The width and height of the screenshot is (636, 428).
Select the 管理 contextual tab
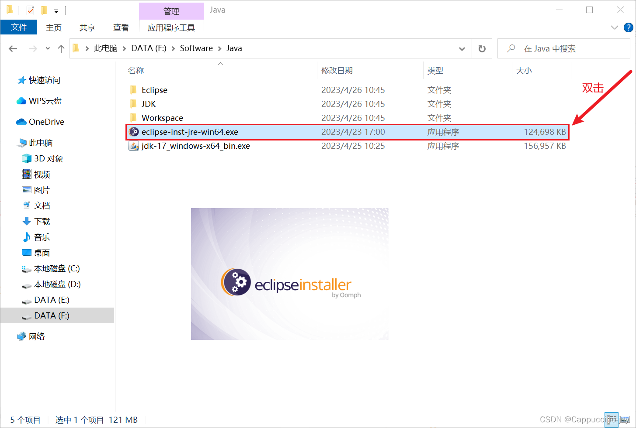click(171, 11)
